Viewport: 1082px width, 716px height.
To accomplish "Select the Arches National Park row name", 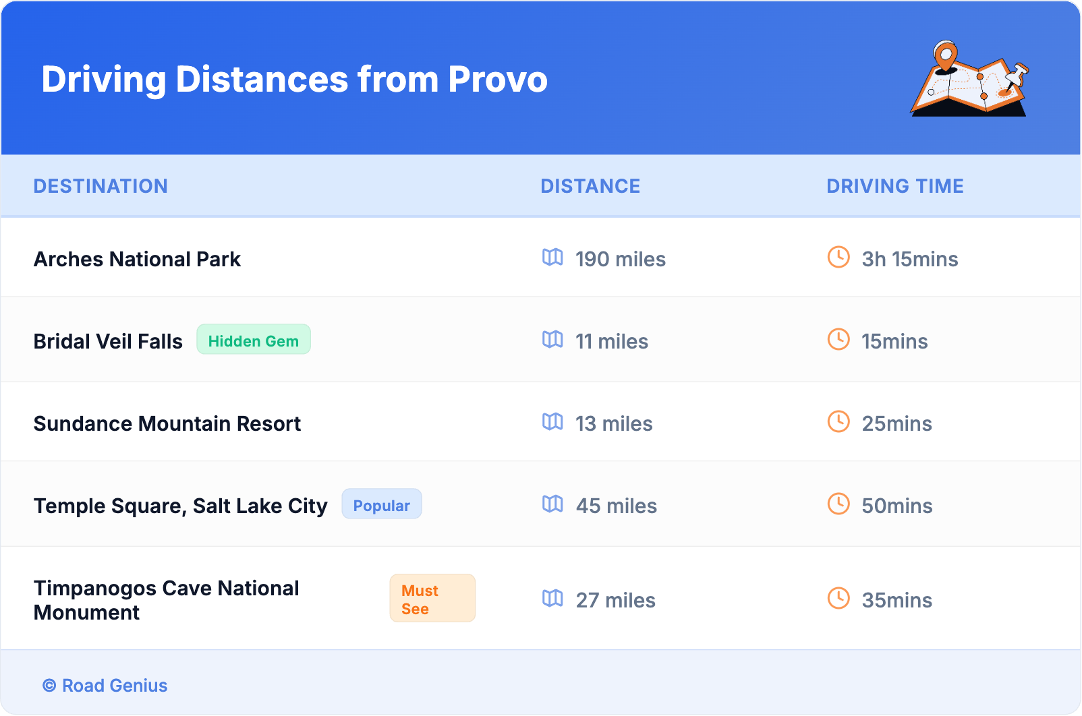I will 137,259.
